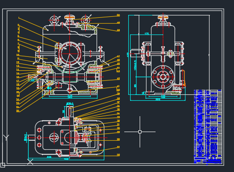Select part number label 50
The height and width of the screenshot is (172, 234).
118,15
